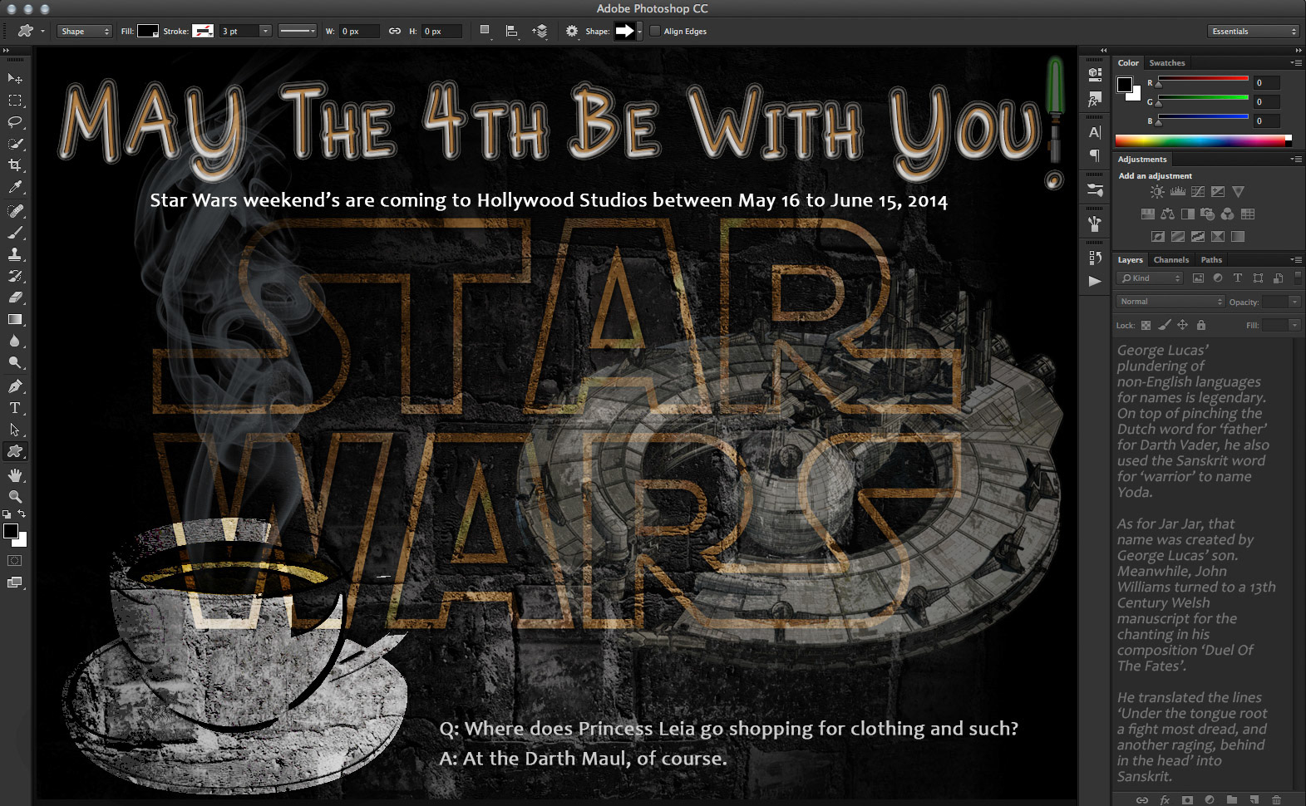This screenshot has height=806, width=1306.
Task: Select the Eyedropper tool
Action: tap(15, 188)
